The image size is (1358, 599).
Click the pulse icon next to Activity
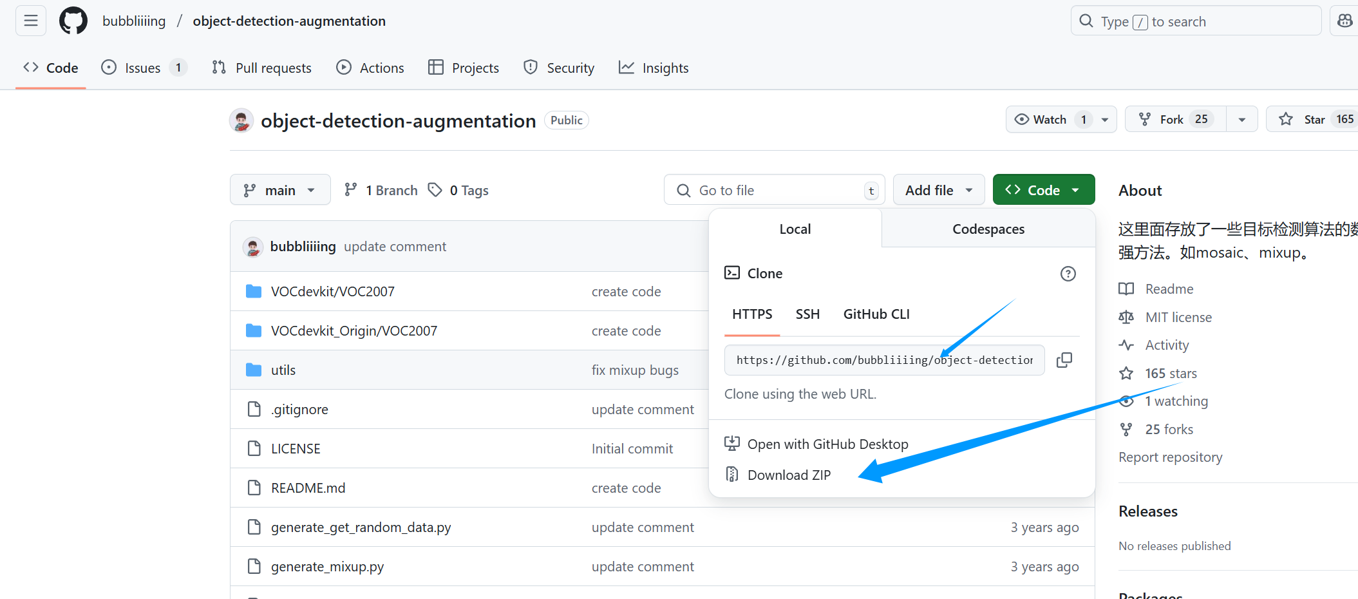pyautogui.click(x=1126, y=345)
